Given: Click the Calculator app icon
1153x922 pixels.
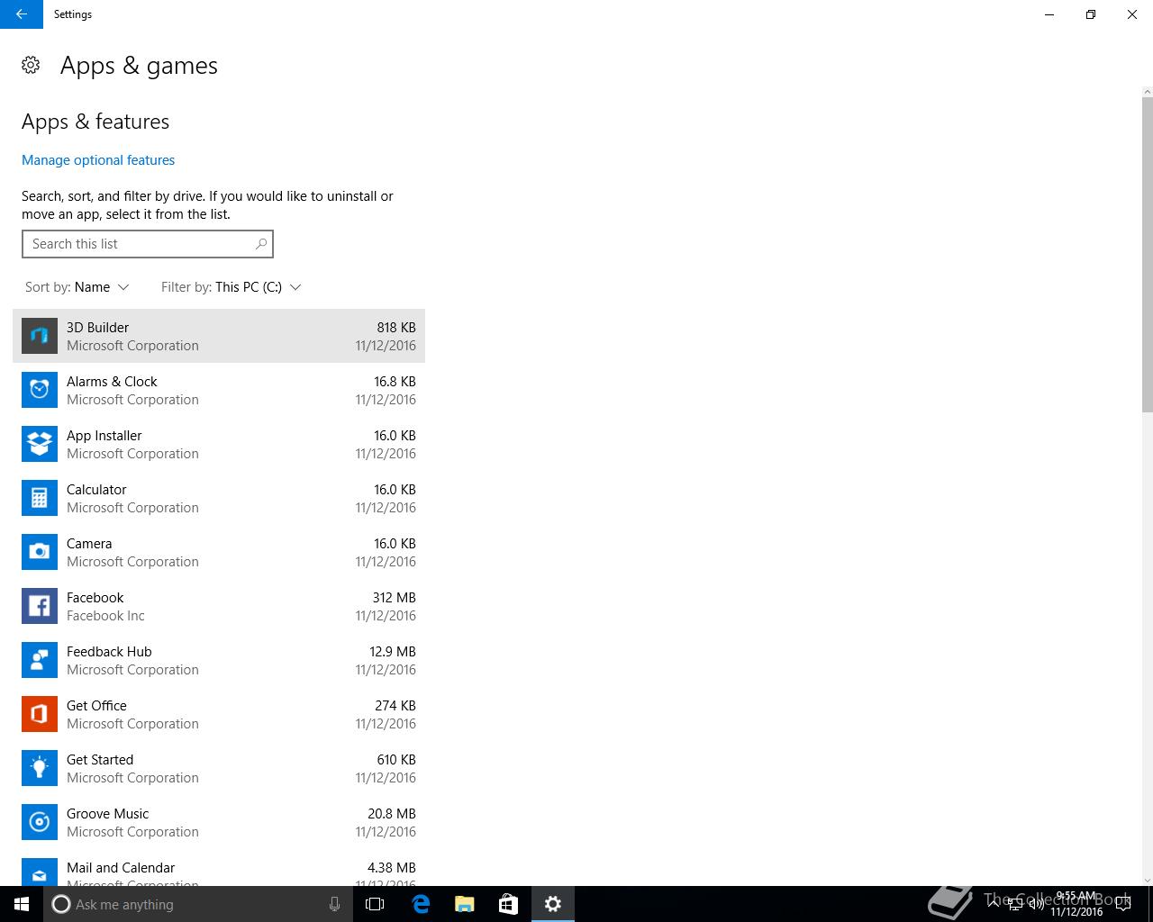Looking at the screenshot, I should click(x=40, y=498).
